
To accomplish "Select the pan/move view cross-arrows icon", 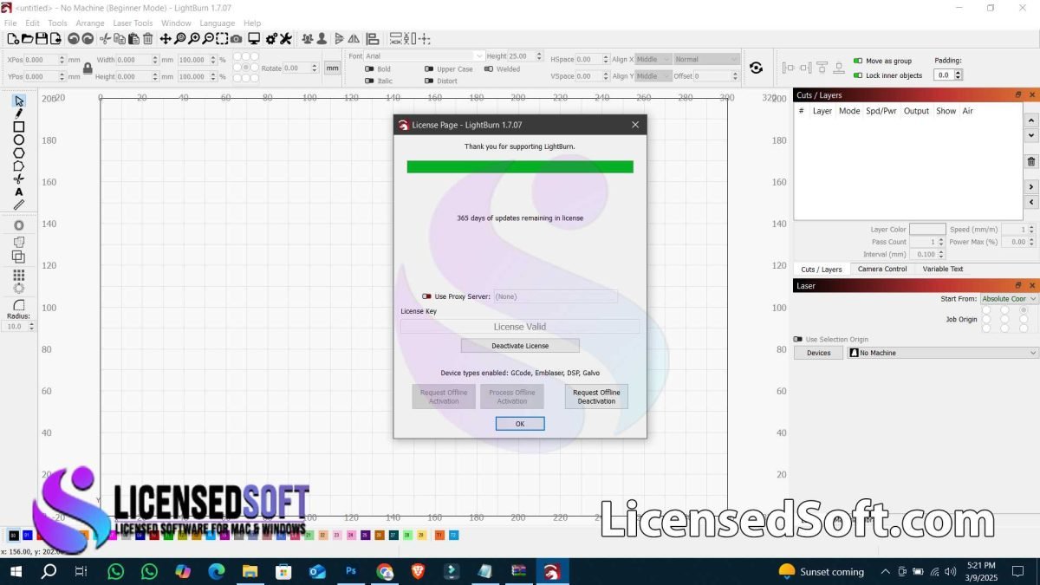I will (x=166, y=39).
